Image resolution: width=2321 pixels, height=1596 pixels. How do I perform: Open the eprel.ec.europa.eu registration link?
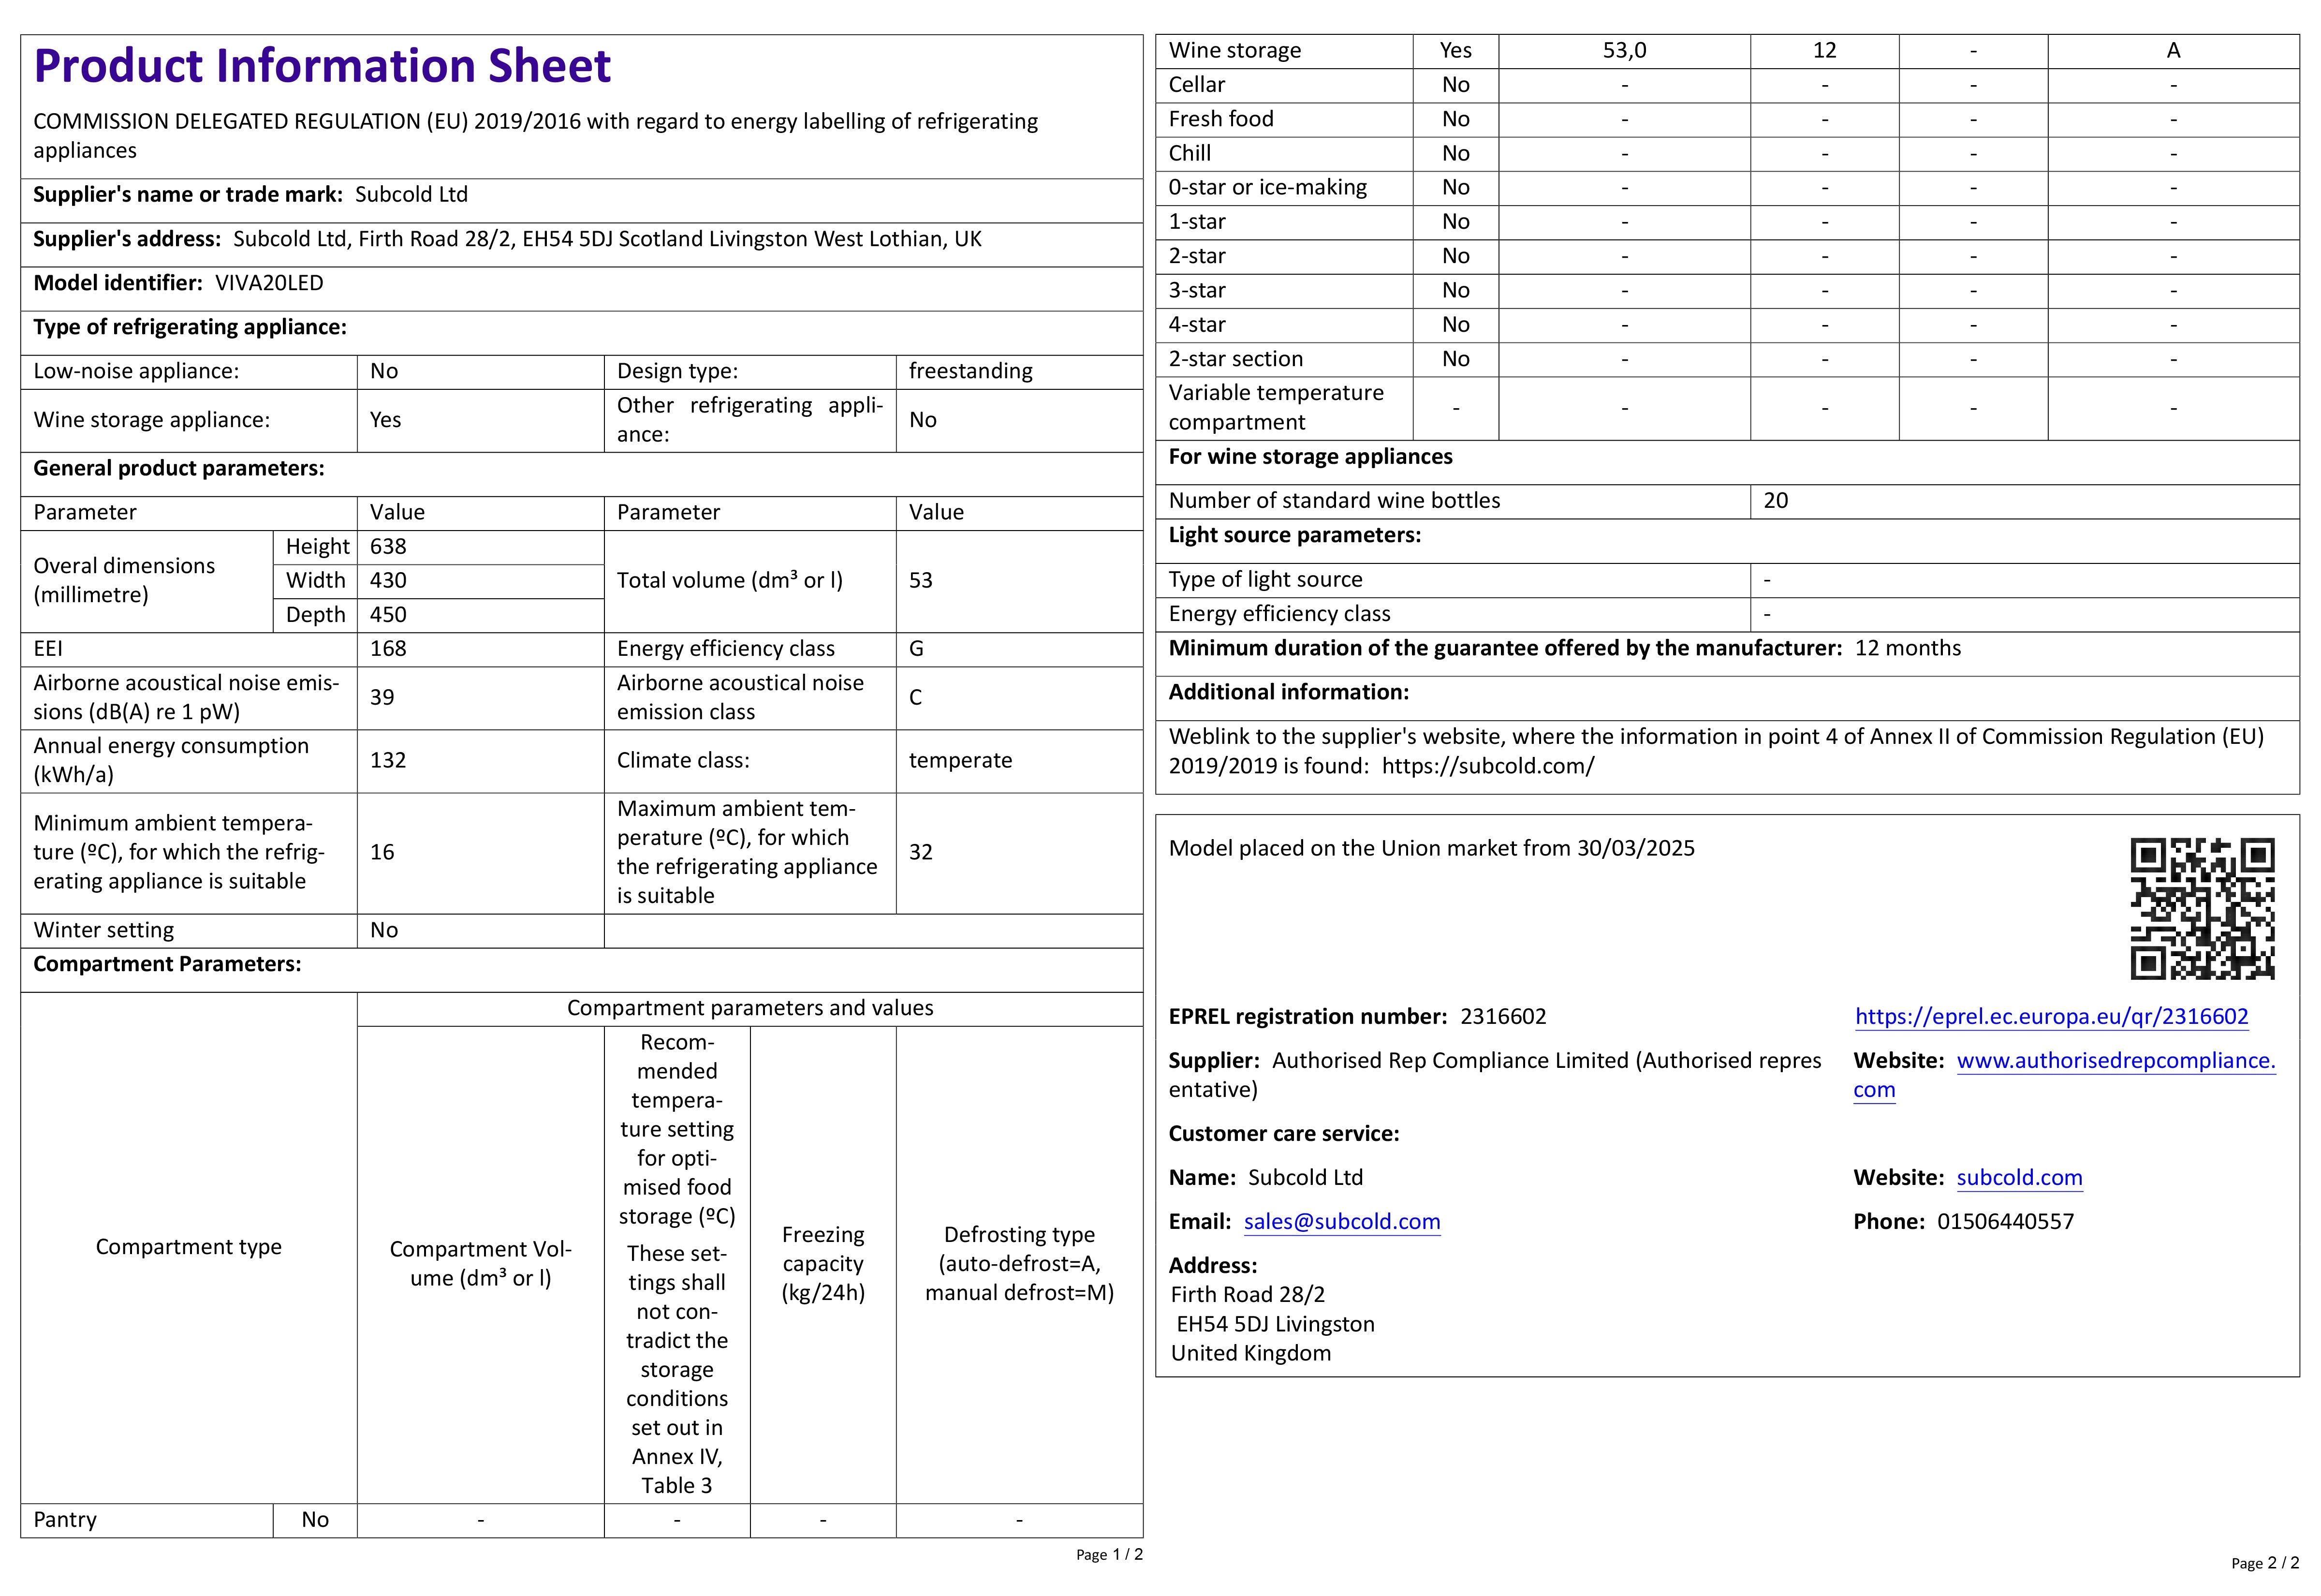point(2051,1016)
